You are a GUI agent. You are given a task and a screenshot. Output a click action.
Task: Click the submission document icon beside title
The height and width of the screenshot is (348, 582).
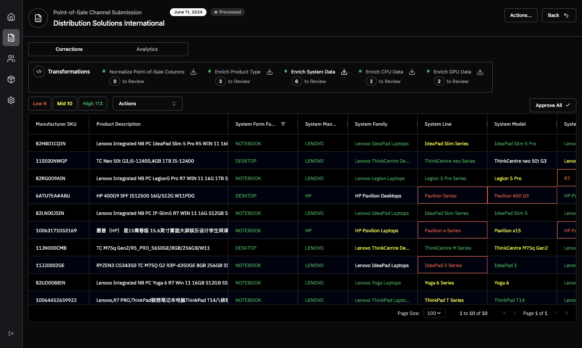[38, 18]
